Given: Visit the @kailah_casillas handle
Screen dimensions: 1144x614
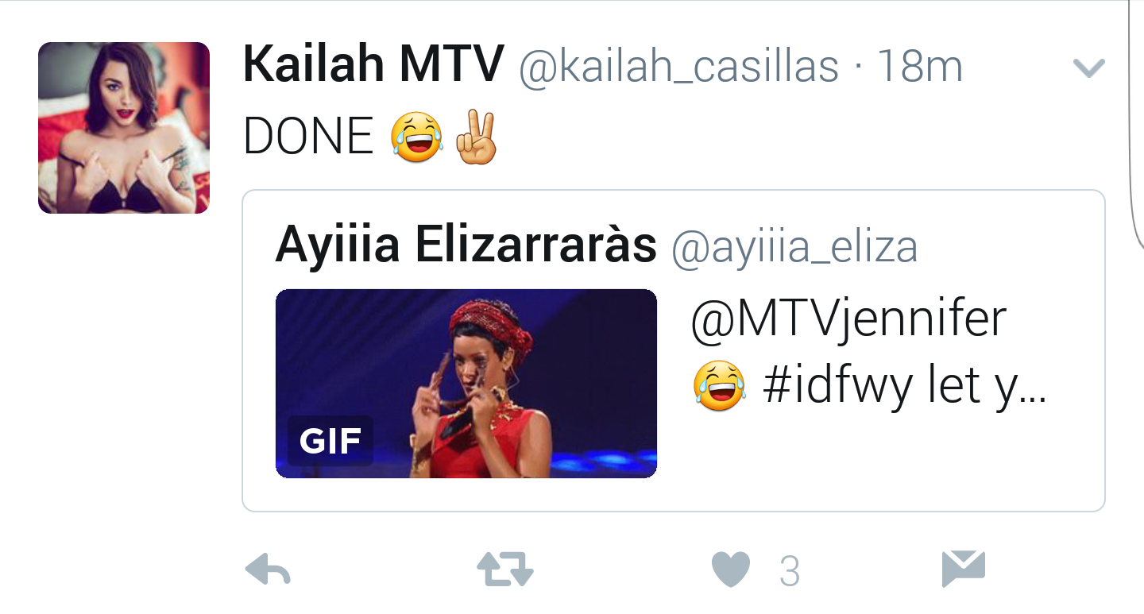Looking at the screenshot, I should (679, 68).
